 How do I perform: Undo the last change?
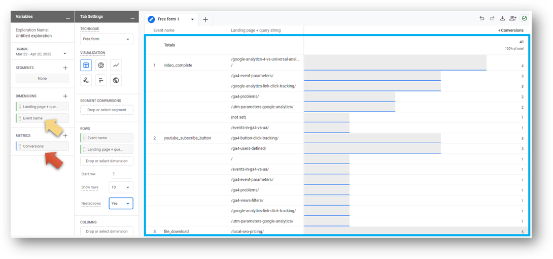(482, 18)
